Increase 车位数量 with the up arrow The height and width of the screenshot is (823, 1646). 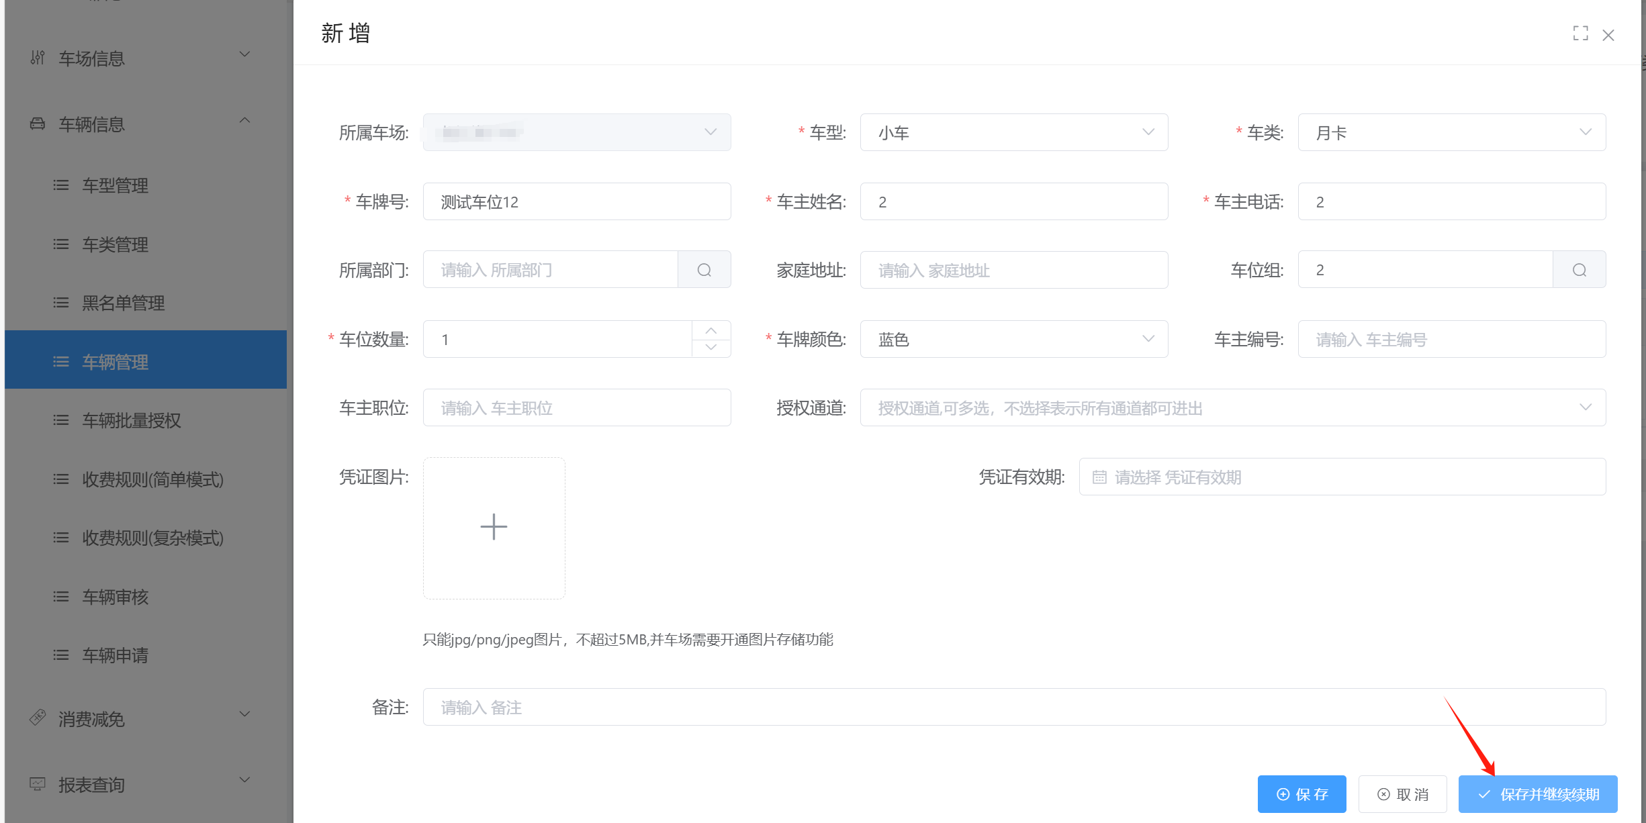tap(711, 330)
